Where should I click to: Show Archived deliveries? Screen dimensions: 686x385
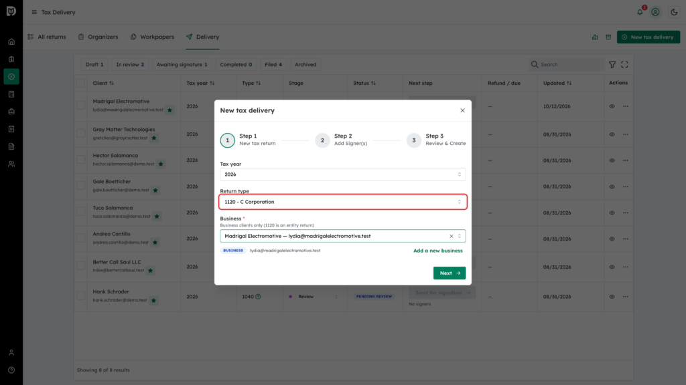(305, 65)
